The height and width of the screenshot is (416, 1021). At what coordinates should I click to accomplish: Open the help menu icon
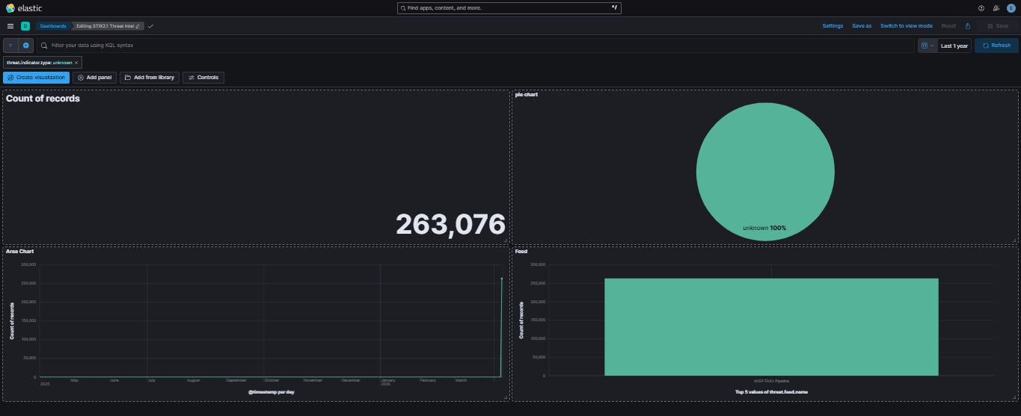(981, 8)
